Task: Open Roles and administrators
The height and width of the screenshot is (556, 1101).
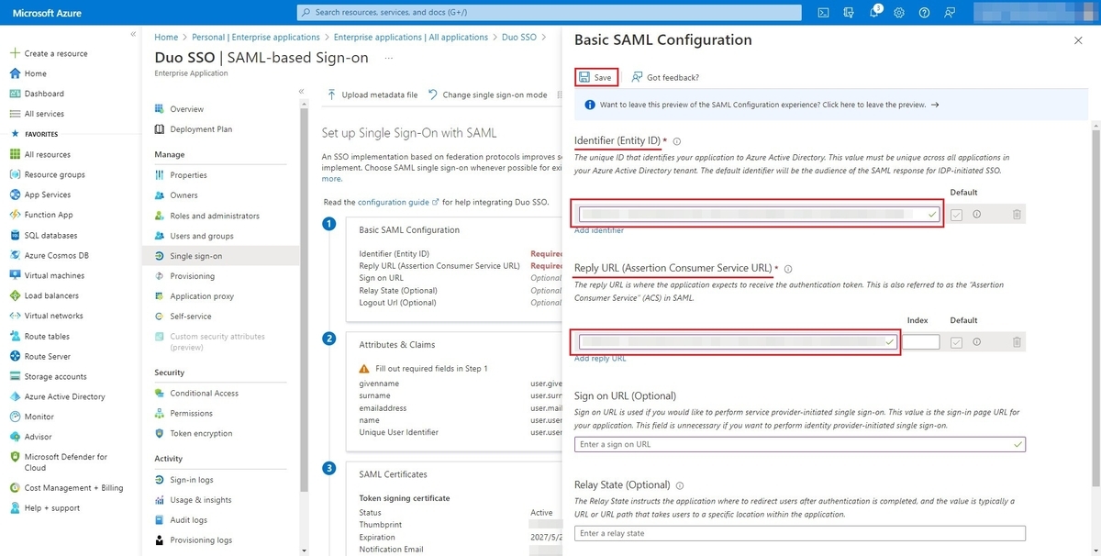Action: pyautogui.click(x=214, y=216)
